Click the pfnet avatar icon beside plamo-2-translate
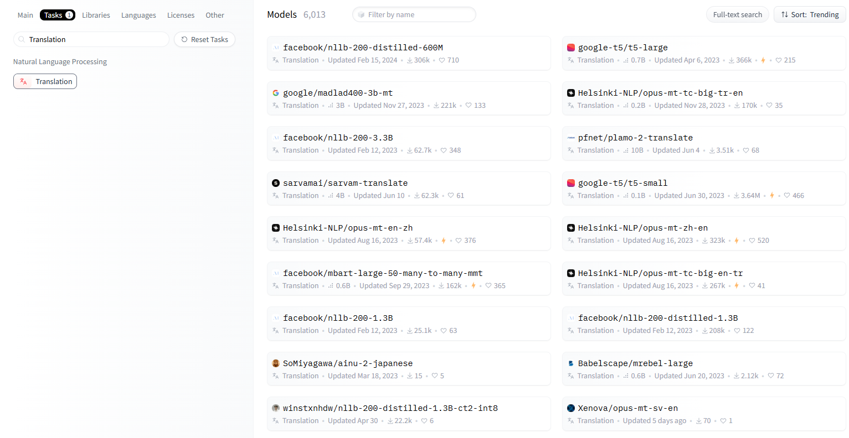The width and height of the screenshot is (849, 438). coord(571,138)
